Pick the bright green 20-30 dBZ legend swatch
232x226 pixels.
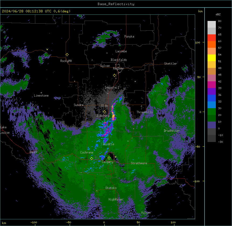click(212, 112)
